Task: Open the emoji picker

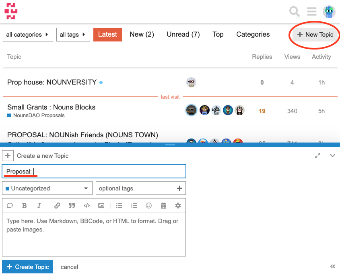Action: 148,205
